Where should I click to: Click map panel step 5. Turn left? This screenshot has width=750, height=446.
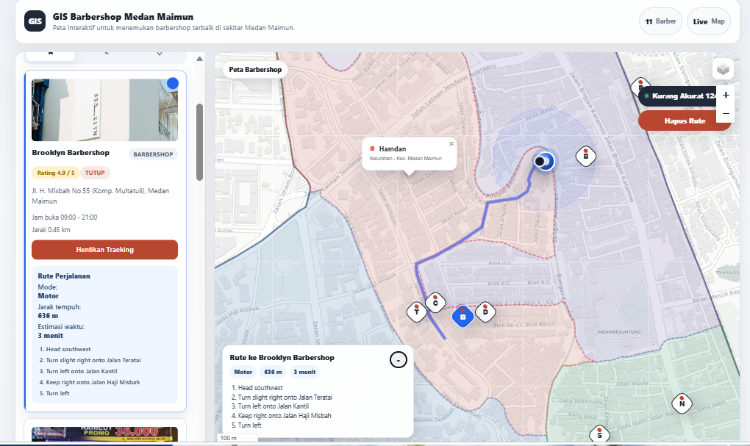pos(246,425)
